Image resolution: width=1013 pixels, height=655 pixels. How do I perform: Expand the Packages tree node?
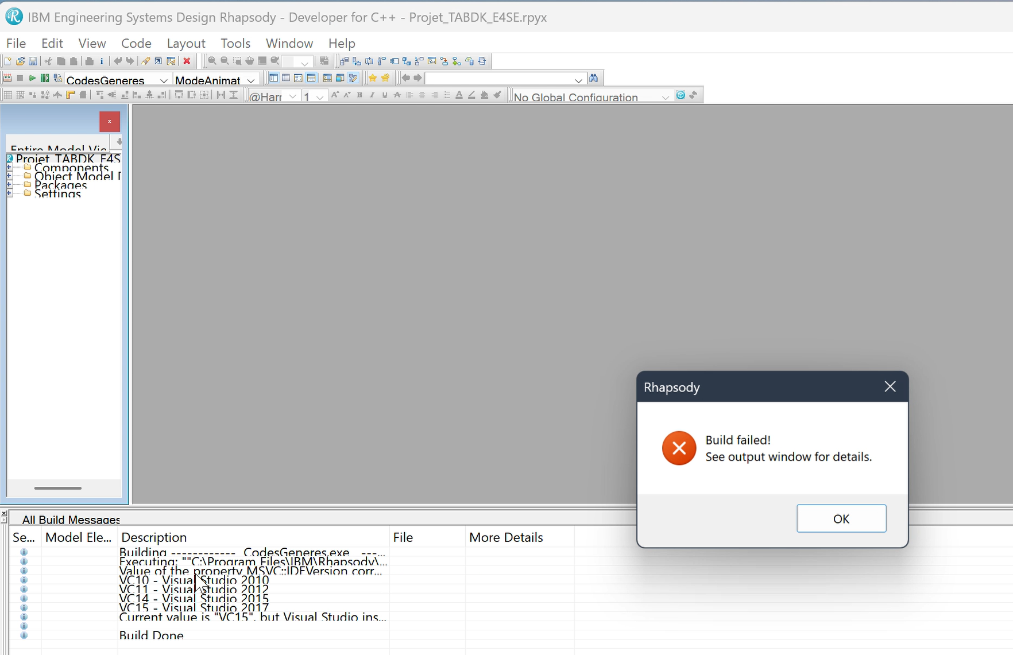pos(9,184)
